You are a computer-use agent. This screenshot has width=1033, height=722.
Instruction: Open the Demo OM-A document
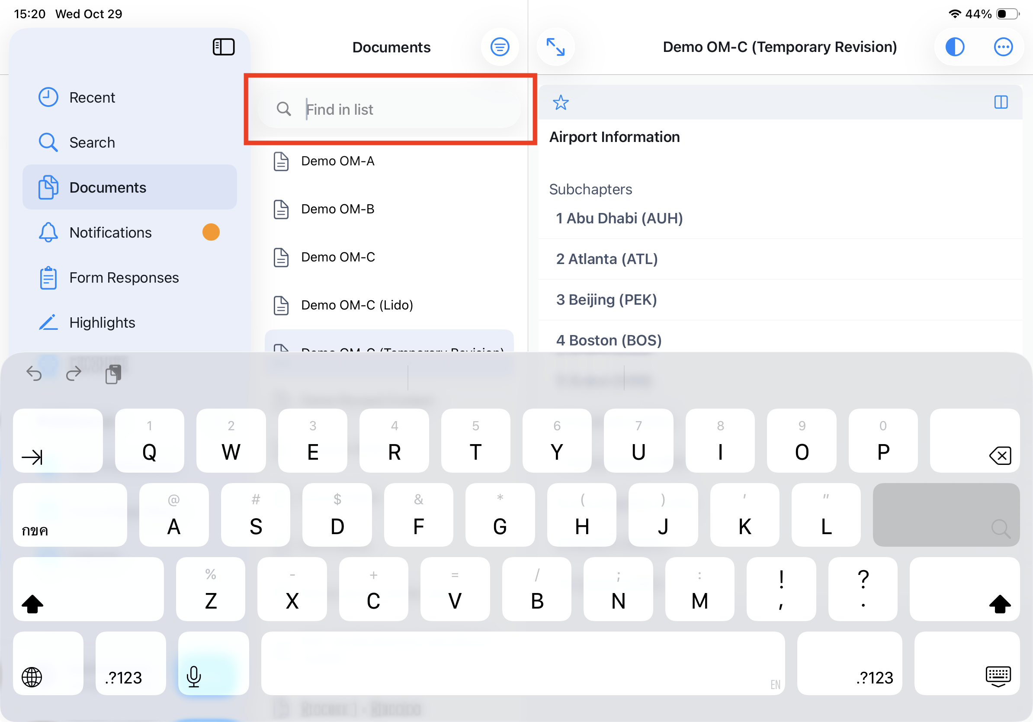coord(337,161)
